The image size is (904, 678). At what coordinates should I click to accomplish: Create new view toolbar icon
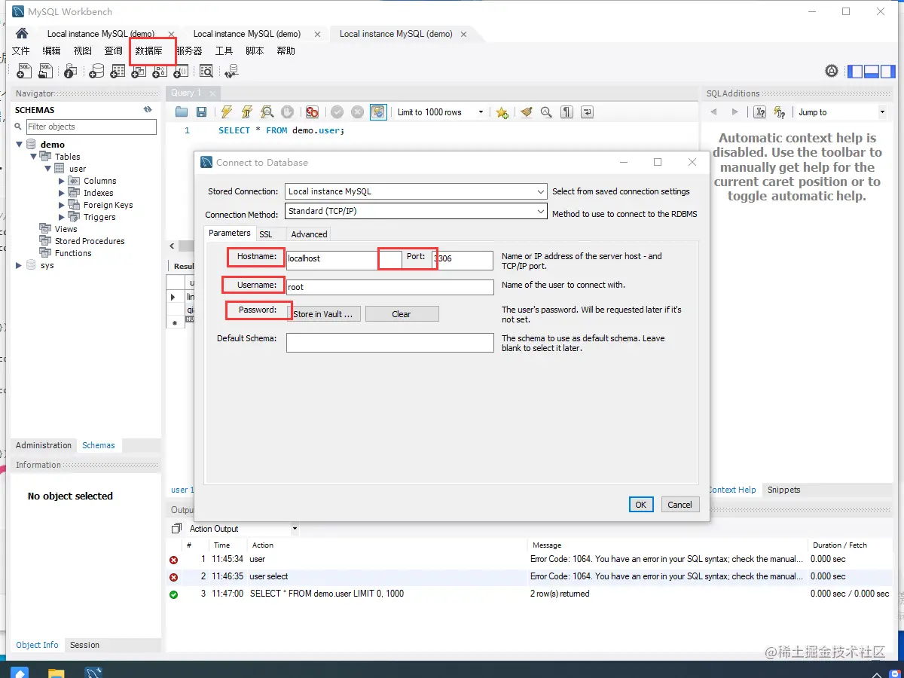point(139,71)
